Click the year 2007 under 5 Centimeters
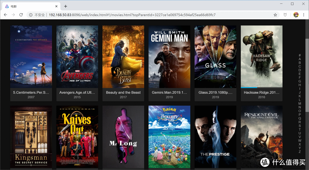Viewport: 309px width, 170px height. pos(31,97)
